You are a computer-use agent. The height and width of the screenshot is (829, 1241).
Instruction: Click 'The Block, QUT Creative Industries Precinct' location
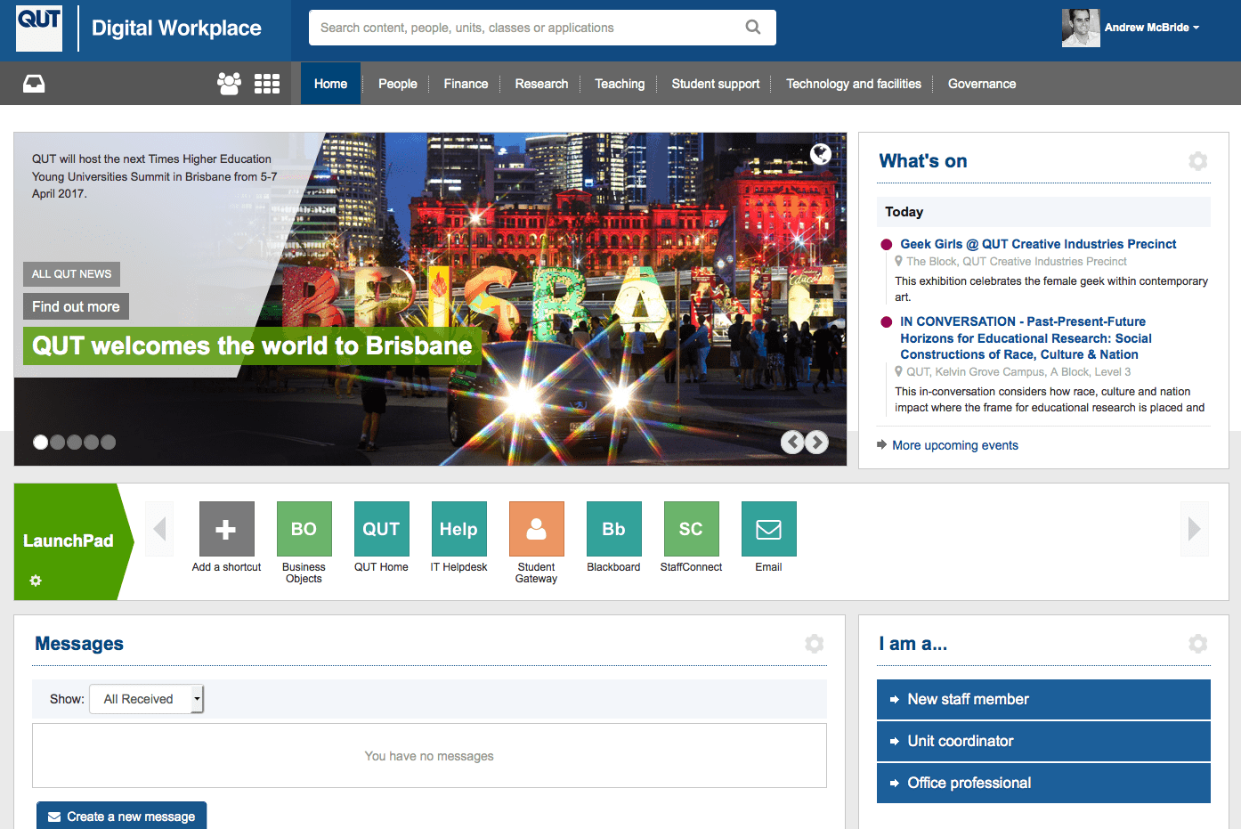point(1017,262)
